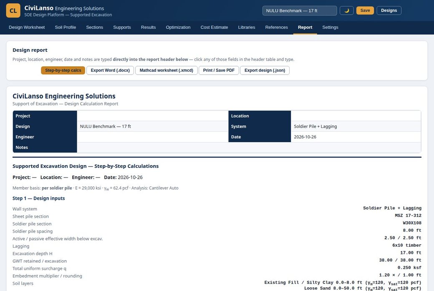The image size is (434, 291).
Task: Click the '38.00 / 38.00 ft' GWT value
Action: (x=400, y=260)
